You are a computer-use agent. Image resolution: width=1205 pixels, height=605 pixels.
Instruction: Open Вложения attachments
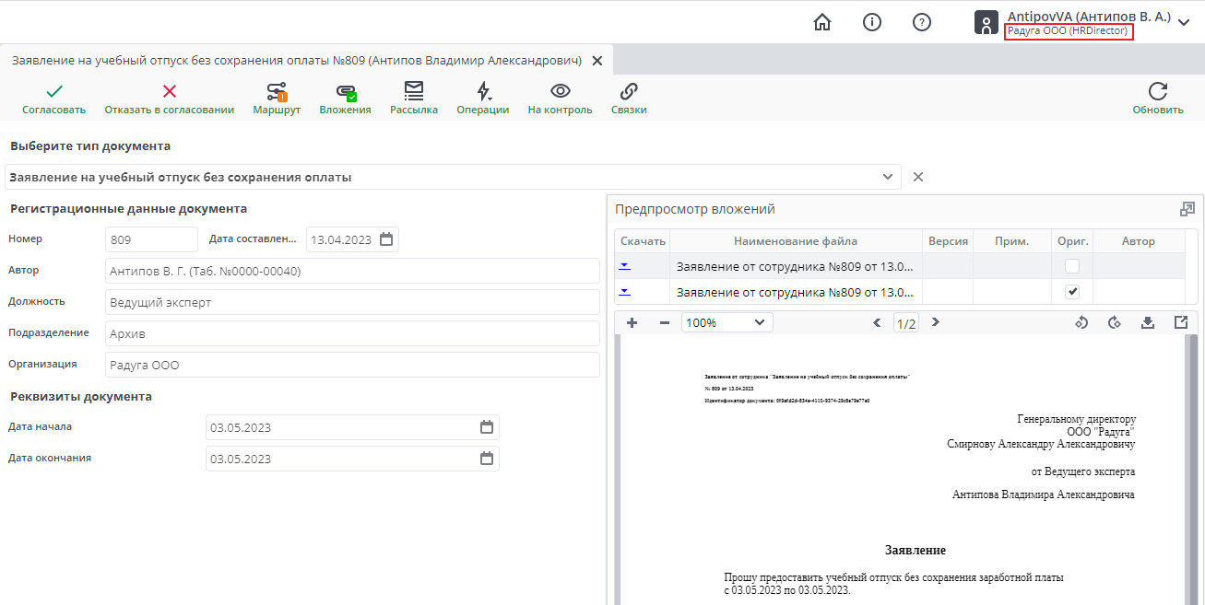(346, 99)
